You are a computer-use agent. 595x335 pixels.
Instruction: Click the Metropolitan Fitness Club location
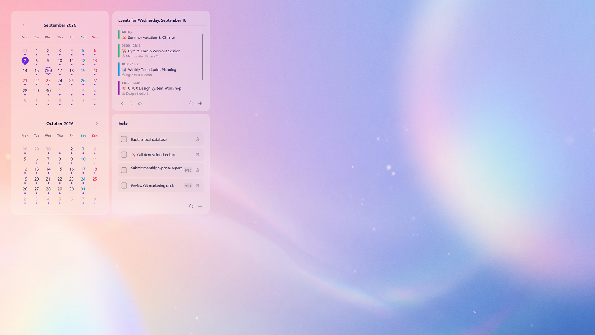click(x=144, y=56)
